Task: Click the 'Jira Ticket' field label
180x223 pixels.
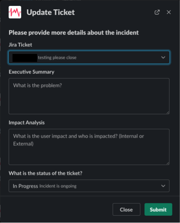Action: (x=20, y=45)
